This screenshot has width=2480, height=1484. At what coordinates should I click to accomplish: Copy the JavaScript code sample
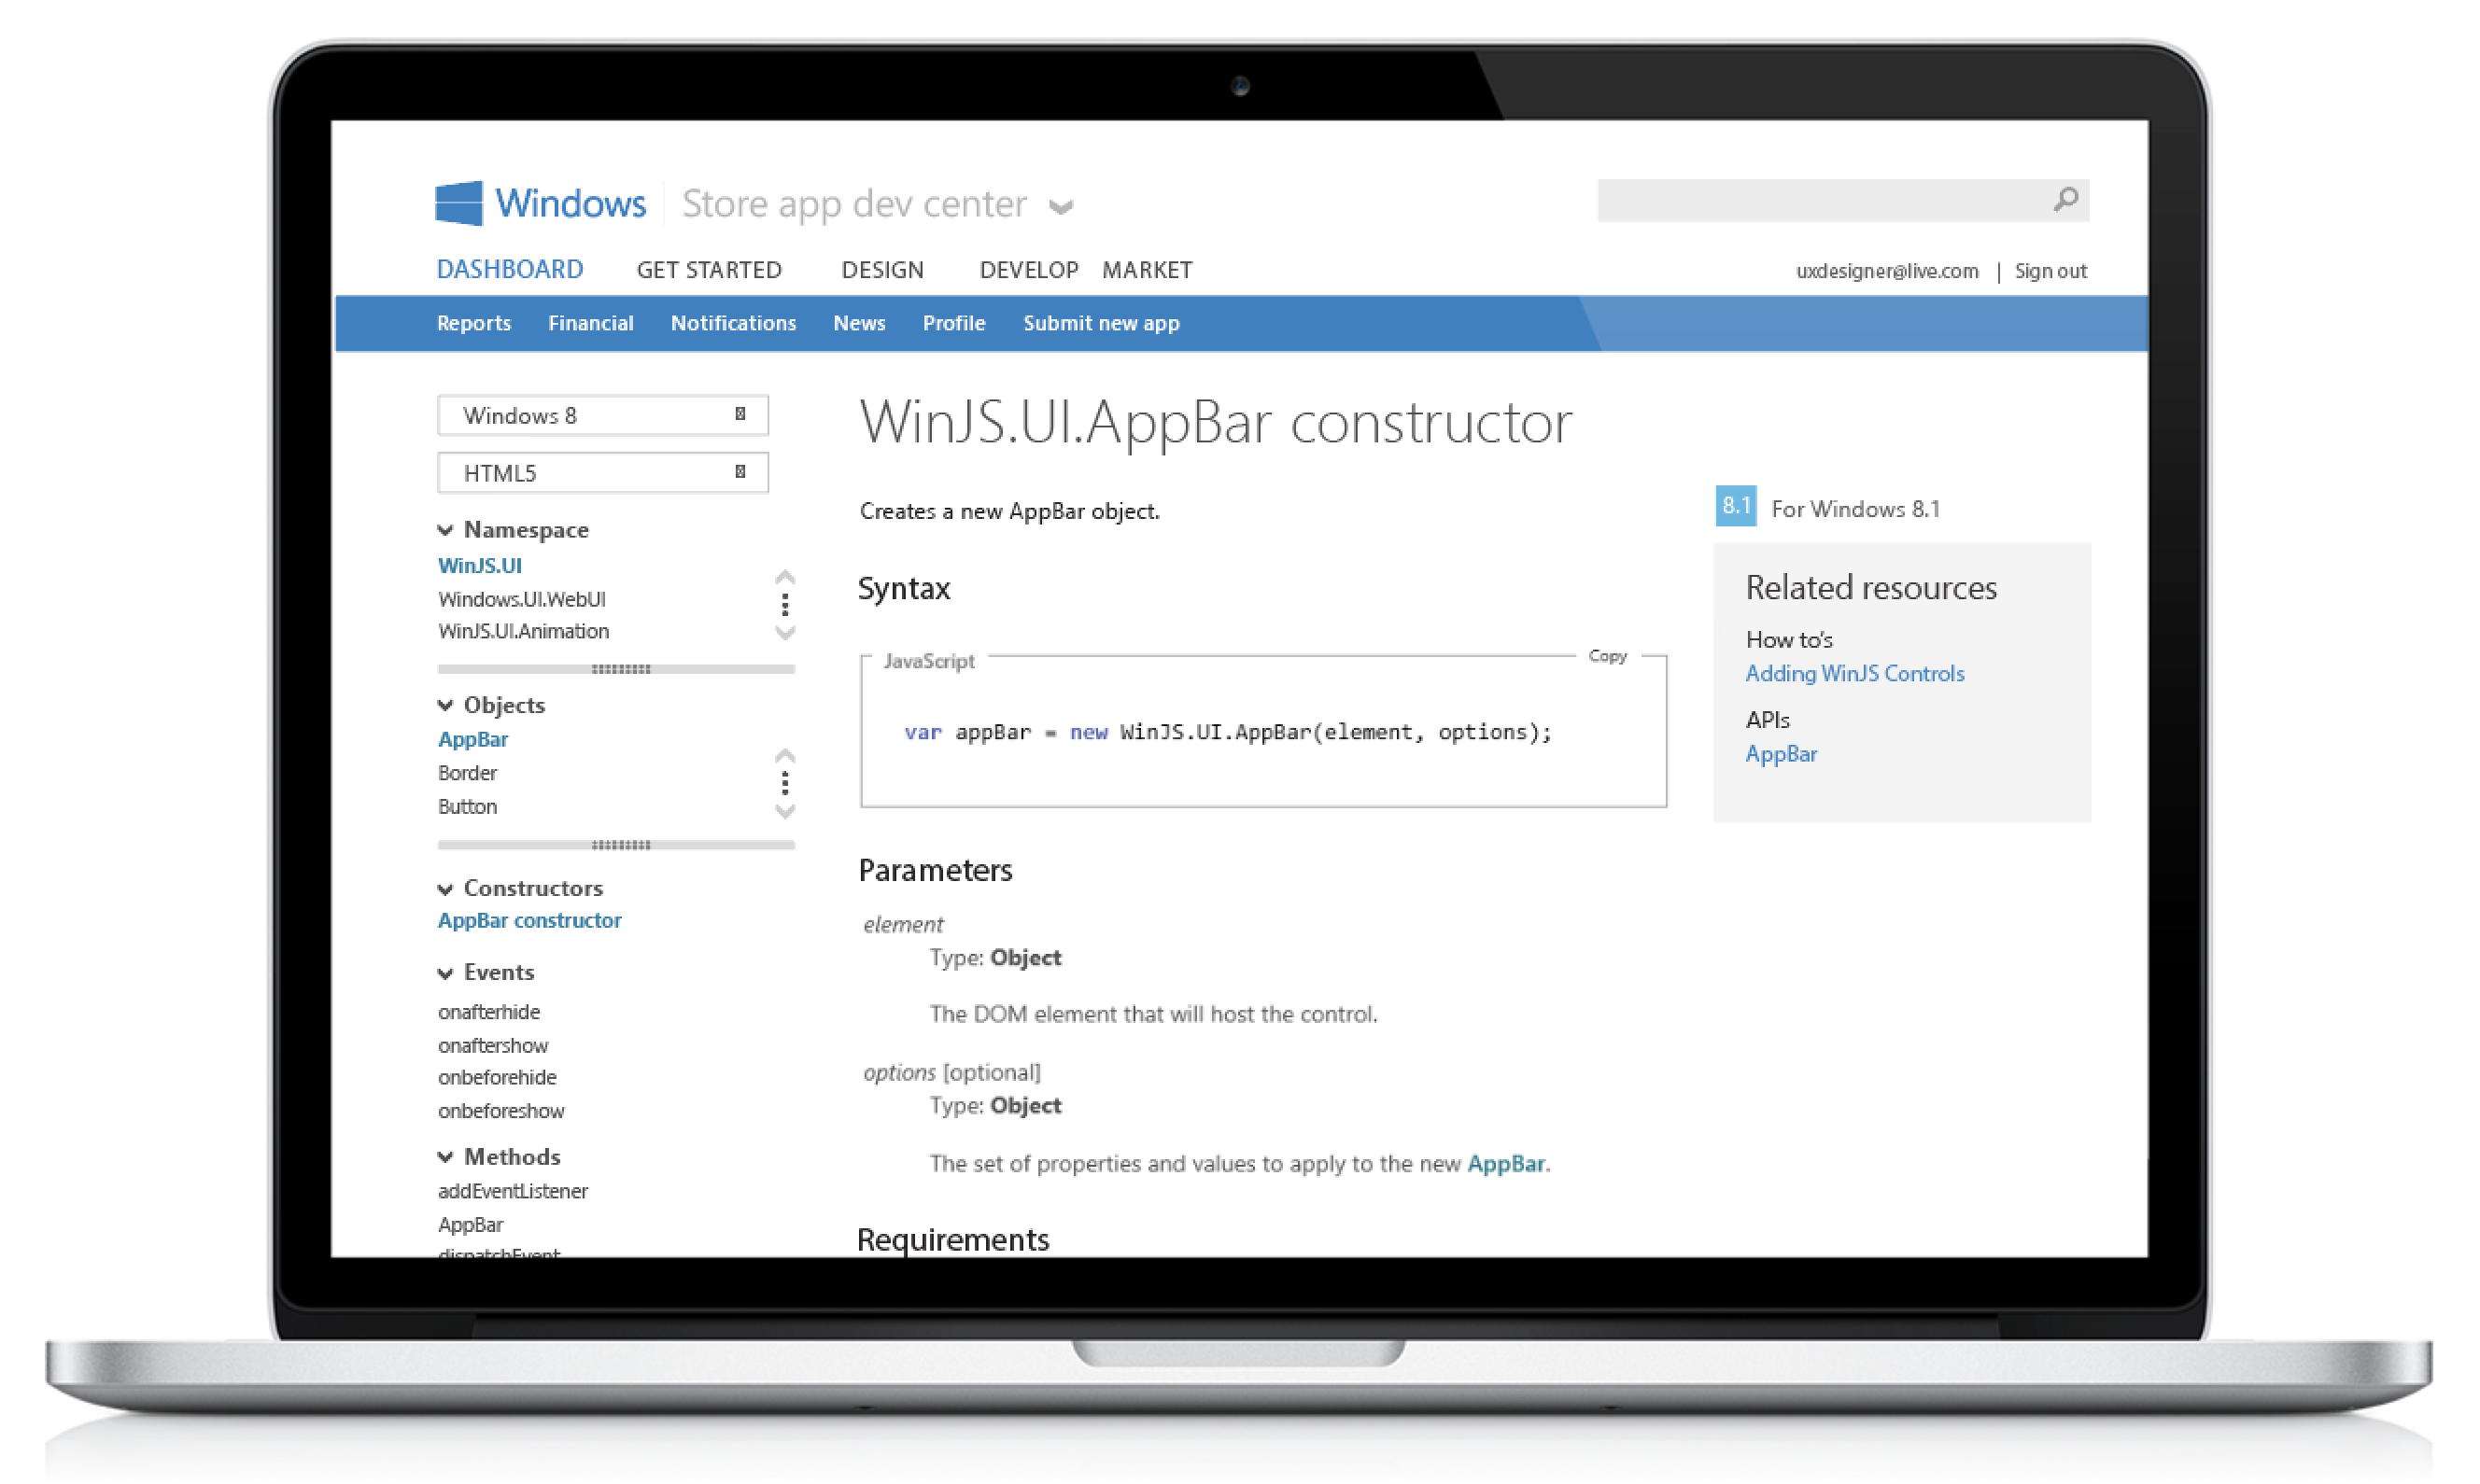click(1607, 656)
